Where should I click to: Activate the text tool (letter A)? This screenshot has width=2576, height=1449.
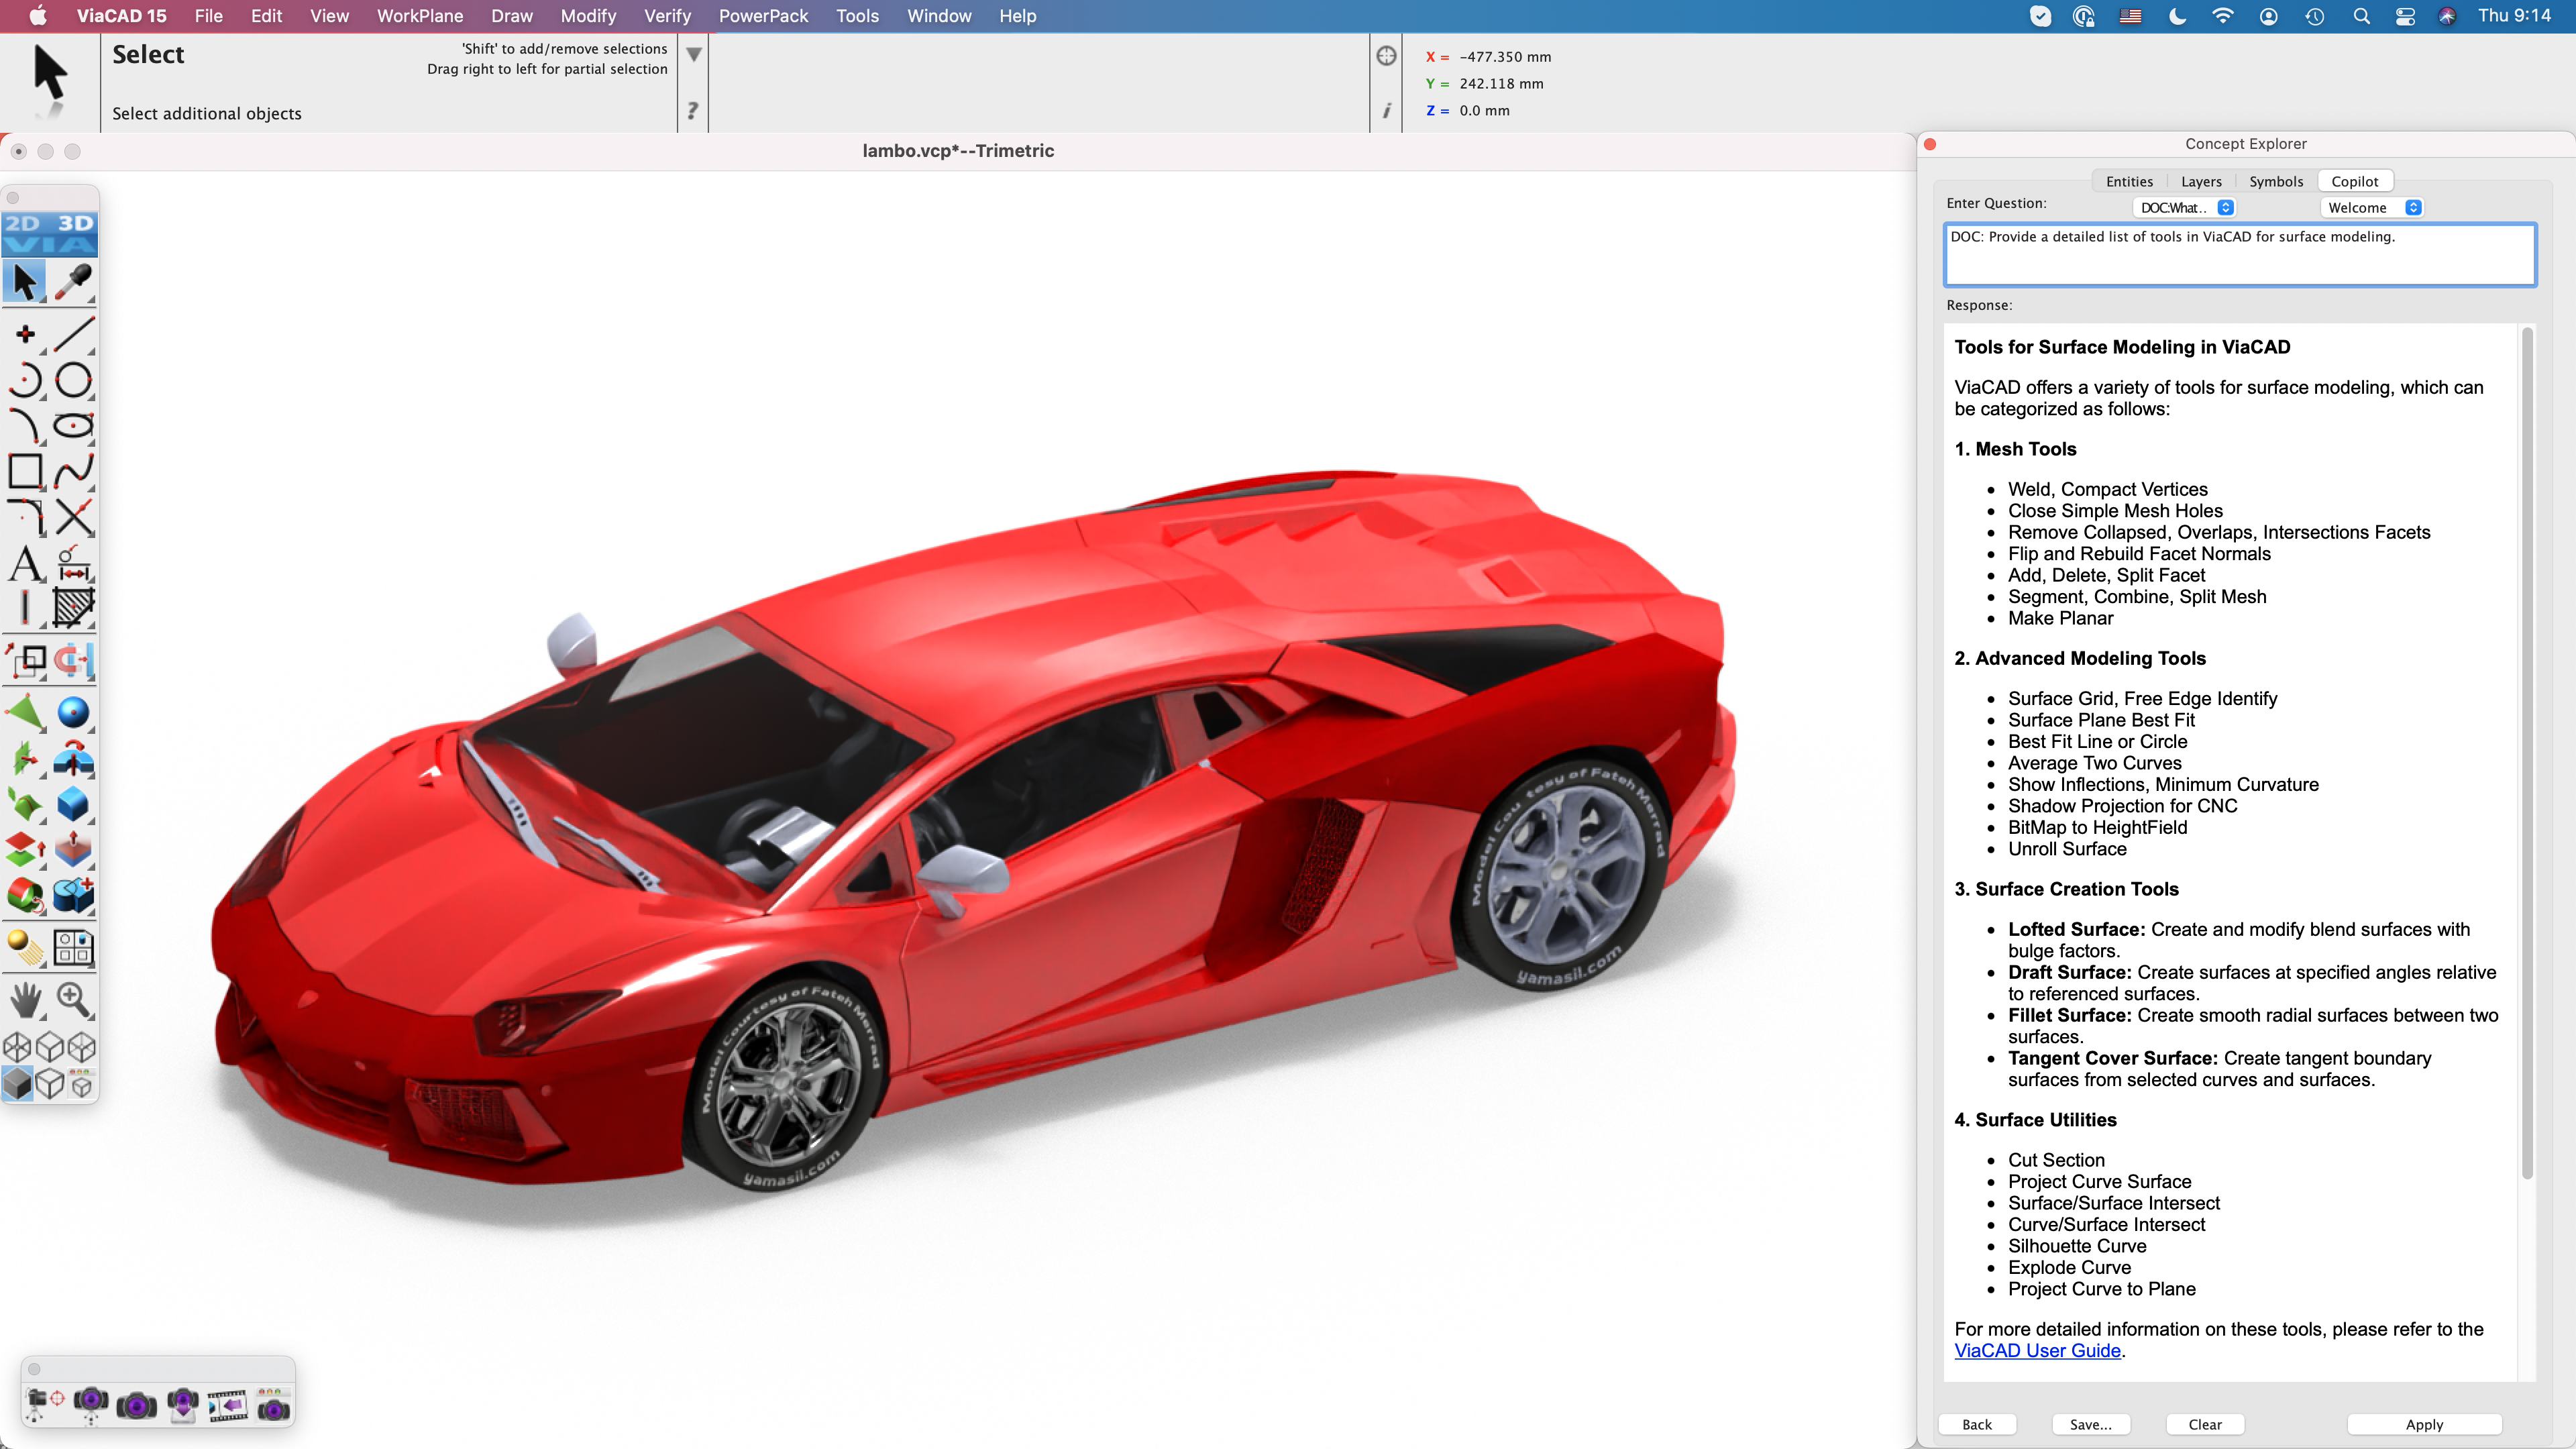(26, 563)
